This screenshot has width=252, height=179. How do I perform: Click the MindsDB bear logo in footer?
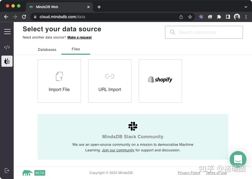[27, 173]
